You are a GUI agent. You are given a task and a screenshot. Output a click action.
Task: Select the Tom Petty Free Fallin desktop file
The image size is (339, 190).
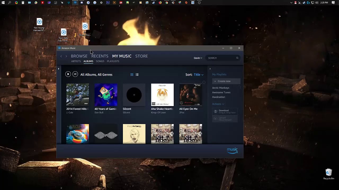point(64,35)
